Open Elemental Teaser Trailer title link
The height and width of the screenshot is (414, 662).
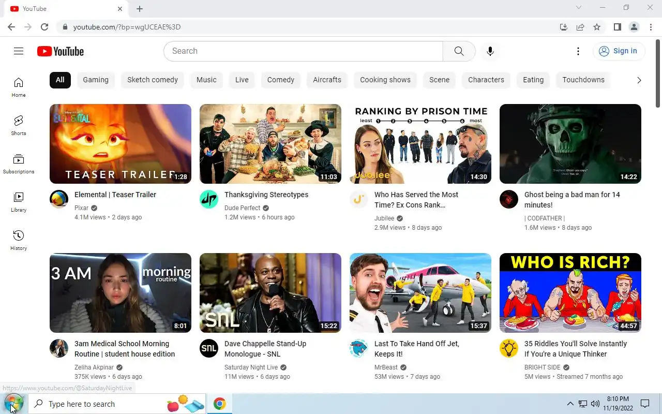pyautogui.click(x=115, y=195)
